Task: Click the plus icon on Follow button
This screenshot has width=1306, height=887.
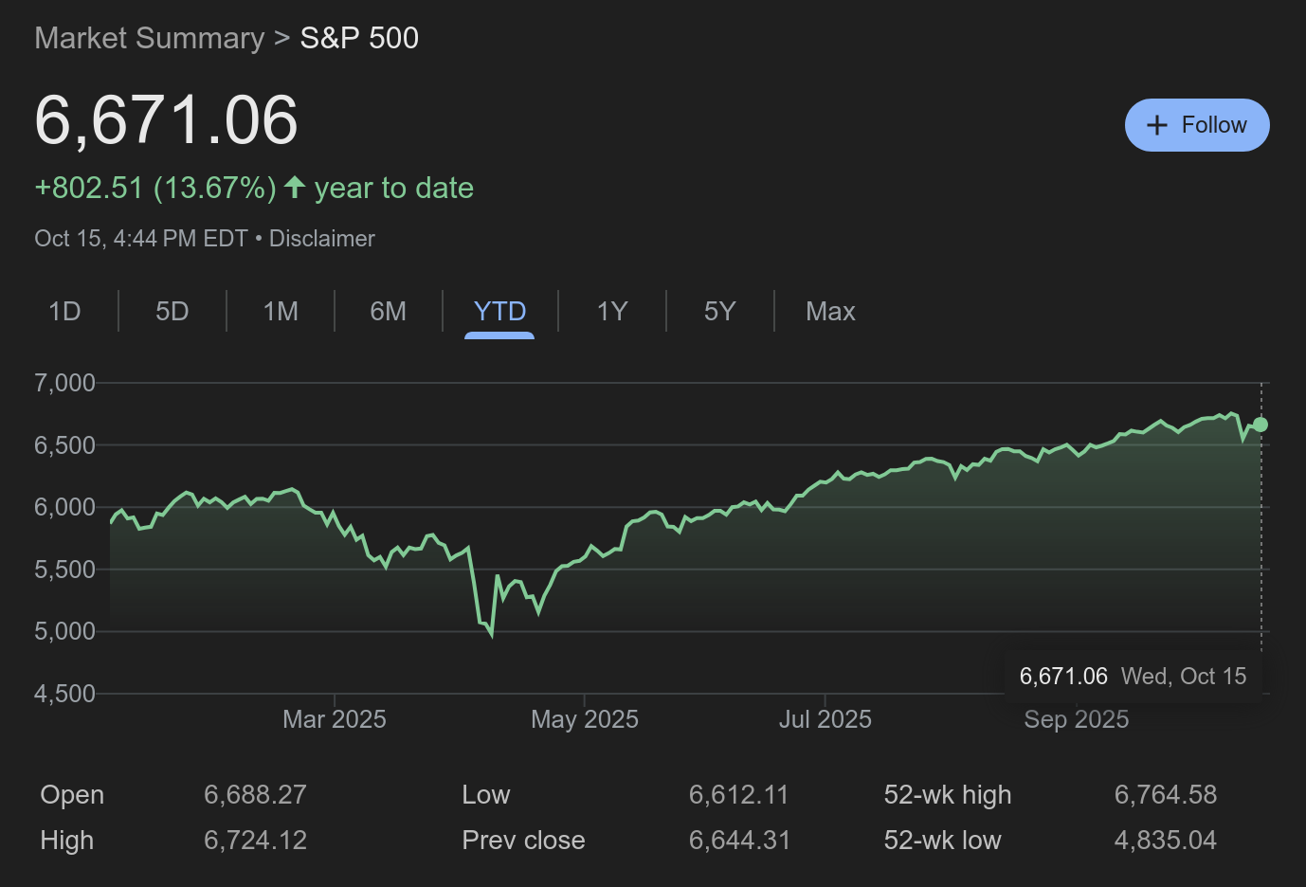Action: pos(1157,125)
